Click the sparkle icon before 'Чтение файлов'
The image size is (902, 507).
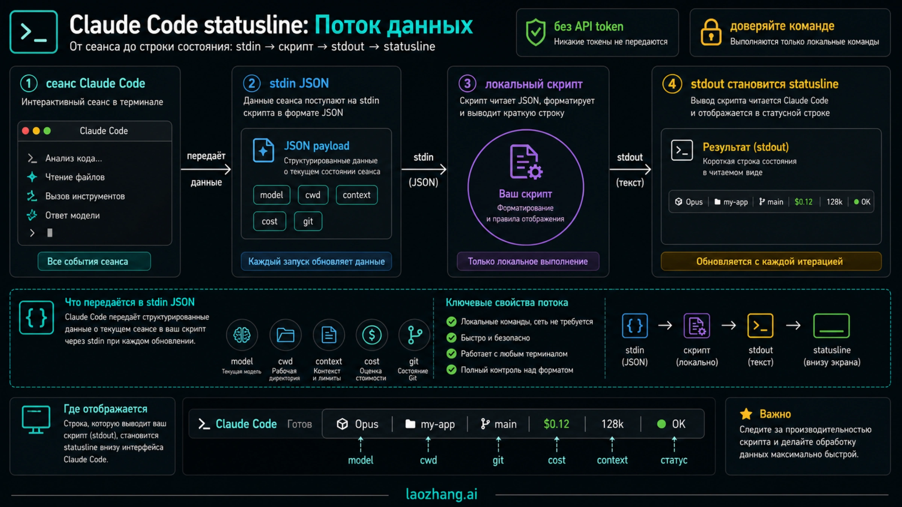(32, 177)
